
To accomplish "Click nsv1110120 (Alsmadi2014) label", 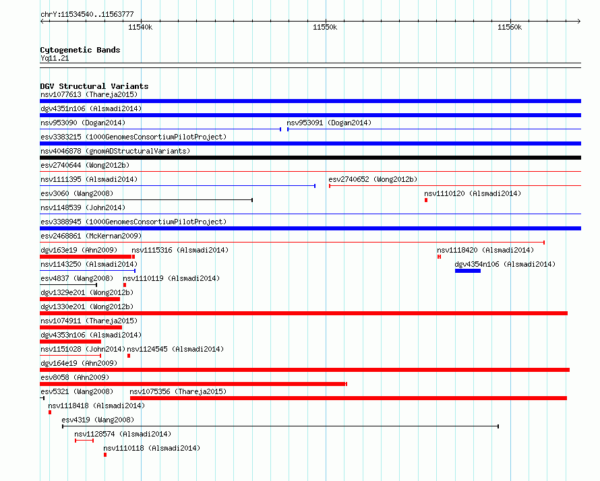I will pos(473,193).
